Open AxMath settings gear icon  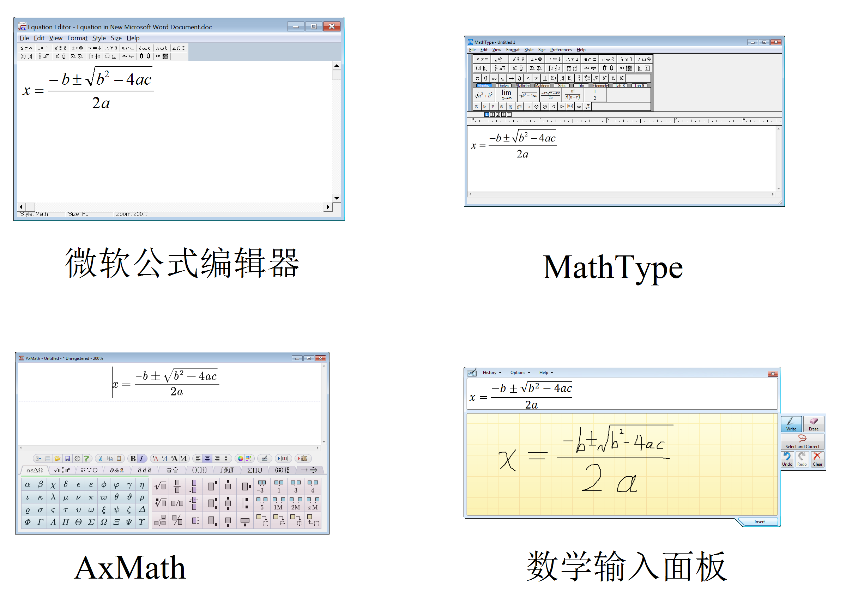[77, 459]
